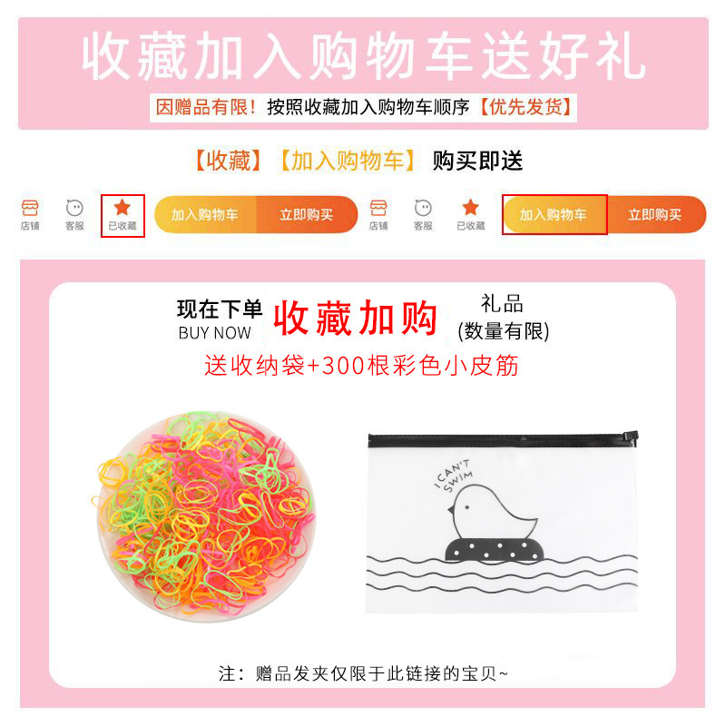Viewport: 726px width, 726px height.
Task: Tap the red-outlined 加入购物车 button
Action: [554, 214]
